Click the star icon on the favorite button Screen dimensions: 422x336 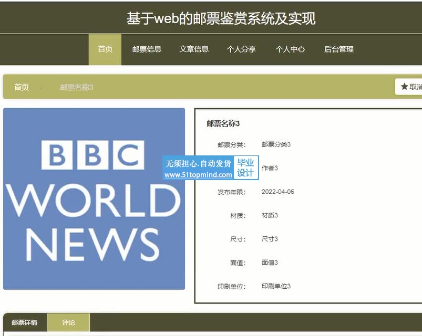pos(404,87)
